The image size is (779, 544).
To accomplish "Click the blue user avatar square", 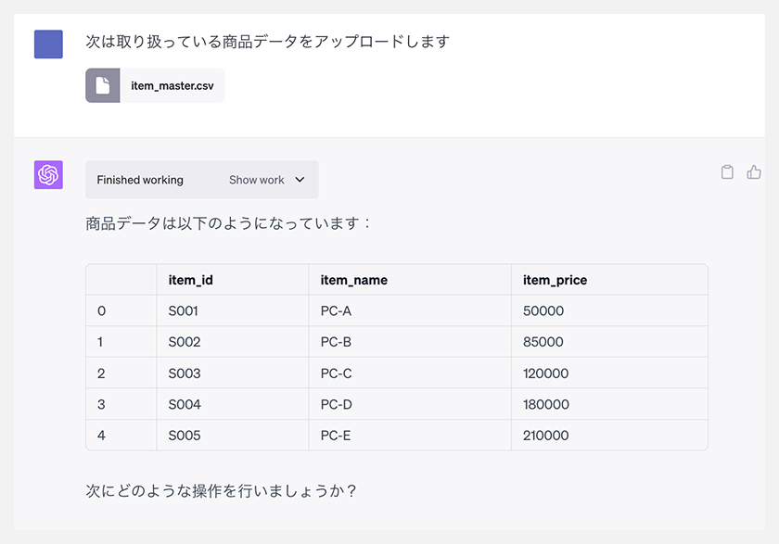I will (x=48, y=44).
